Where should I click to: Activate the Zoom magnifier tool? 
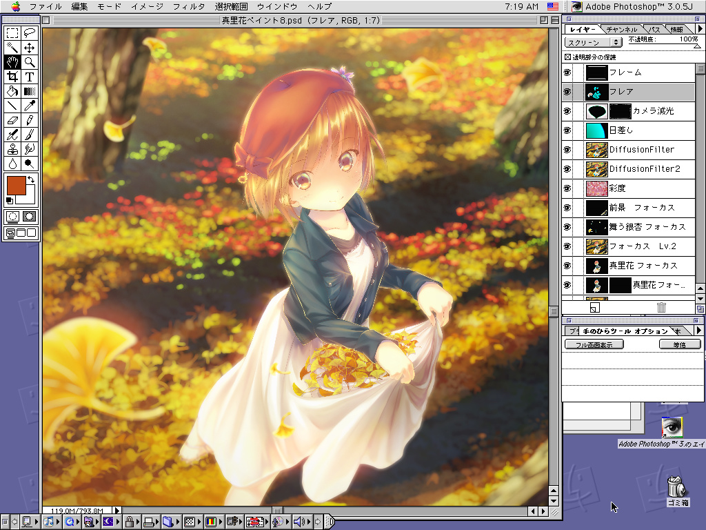[x=30, y=62]
